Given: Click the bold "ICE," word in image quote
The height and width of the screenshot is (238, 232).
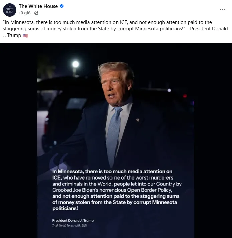Looking at the screenshot, I should tap(57, 177).
